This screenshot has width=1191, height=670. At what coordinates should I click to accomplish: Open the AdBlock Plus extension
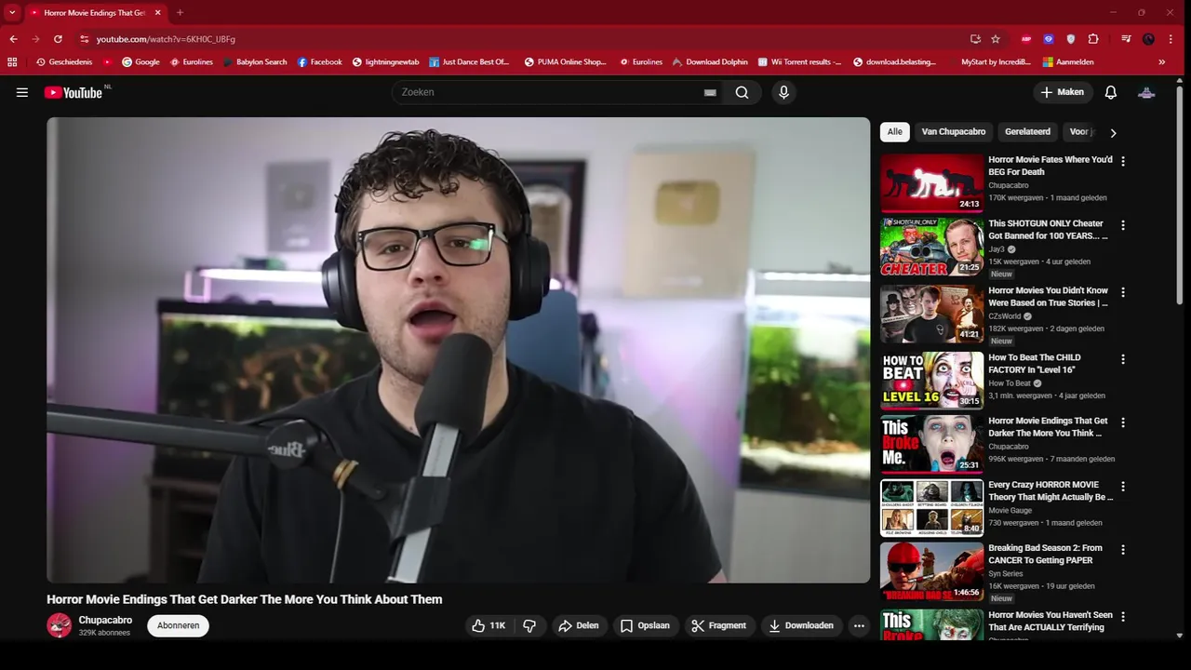tap(1026, 39)
